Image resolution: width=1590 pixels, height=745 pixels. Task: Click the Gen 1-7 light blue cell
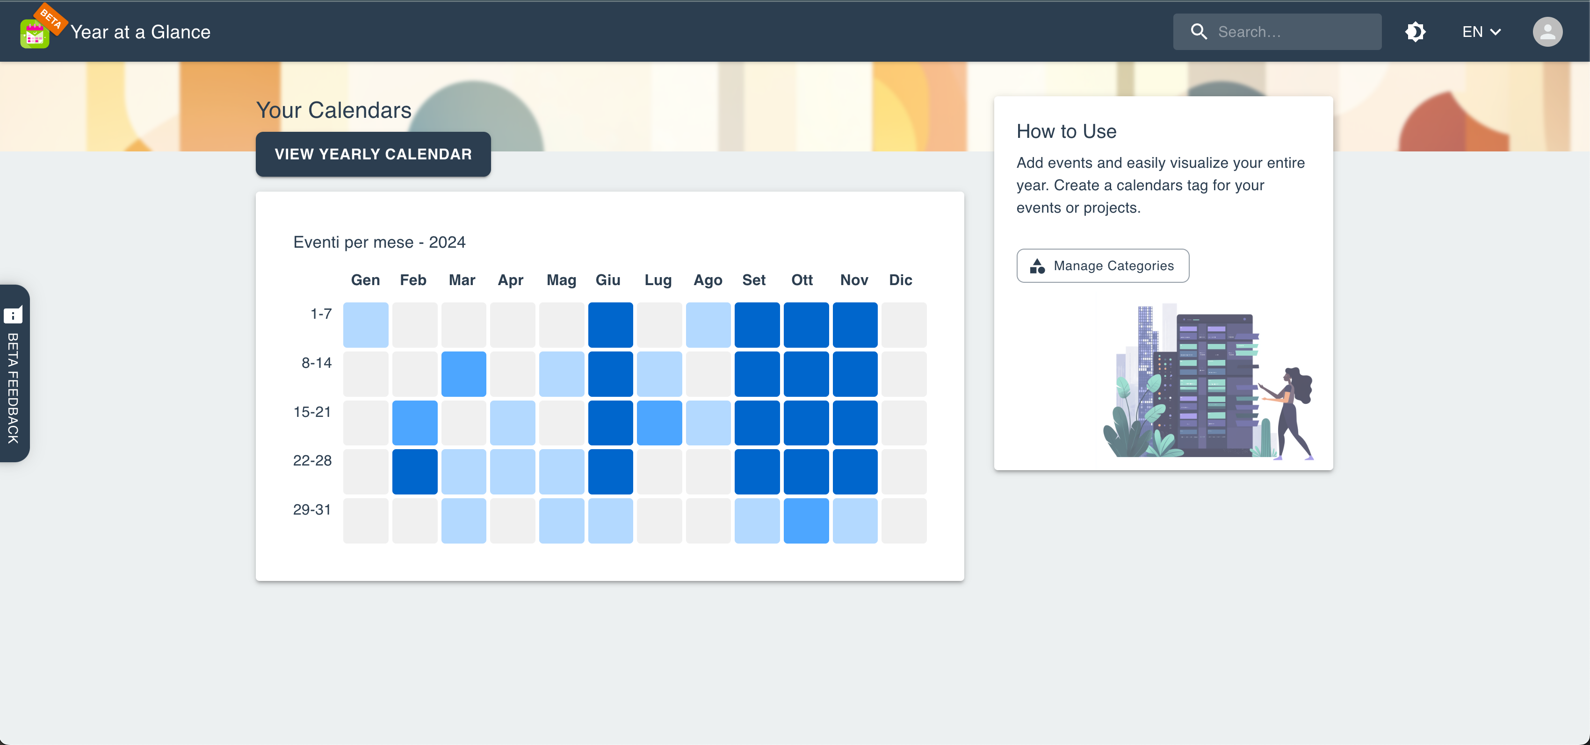click(x=365, y=324)
